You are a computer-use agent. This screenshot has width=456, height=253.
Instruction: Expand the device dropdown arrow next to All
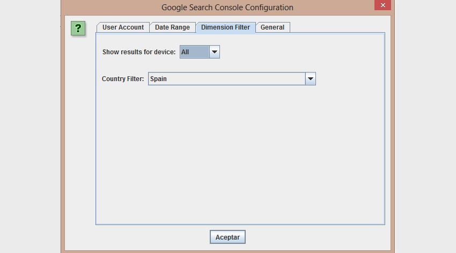tap(215, 52)
